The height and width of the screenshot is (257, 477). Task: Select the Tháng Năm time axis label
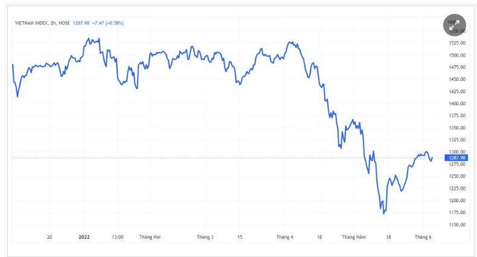[x=353, y=237]
